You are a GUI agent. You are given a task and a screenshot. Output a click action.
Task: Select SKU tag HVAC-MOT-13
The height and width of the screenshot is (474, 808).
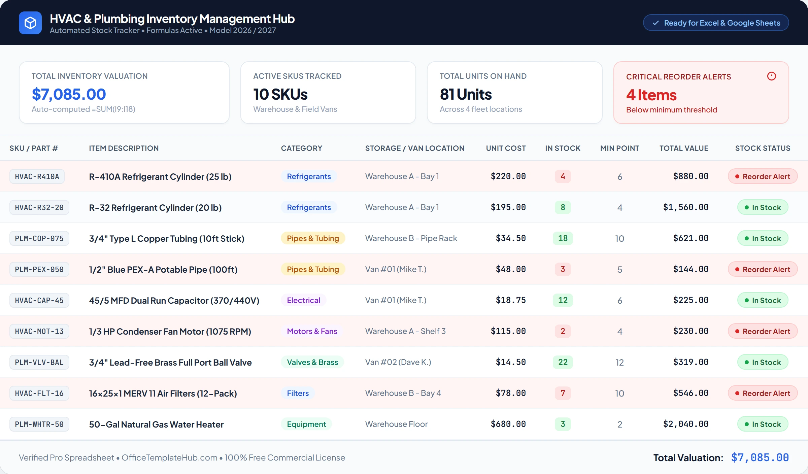(39, 331)
